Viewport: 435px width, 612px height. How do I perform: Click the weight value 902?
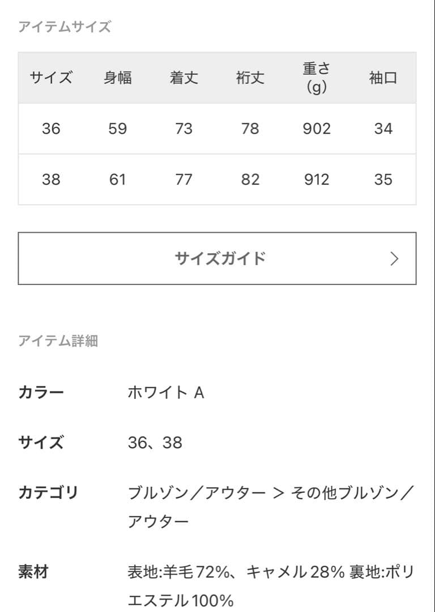click(x=317, y=129)
